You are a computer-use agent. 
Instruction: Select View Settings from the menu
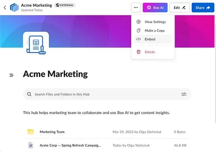point(153,22)
